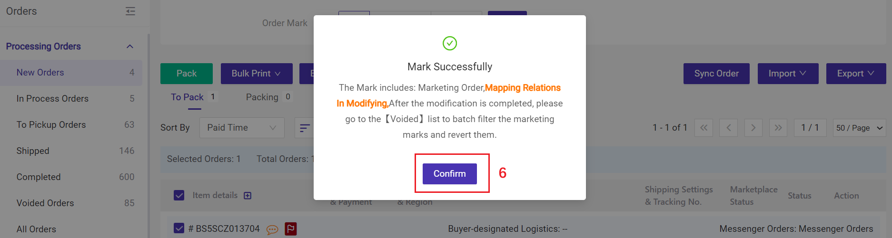Toggle the select-all checkbox near Item details
Viewport: 892px width, 238px height.
179,195
